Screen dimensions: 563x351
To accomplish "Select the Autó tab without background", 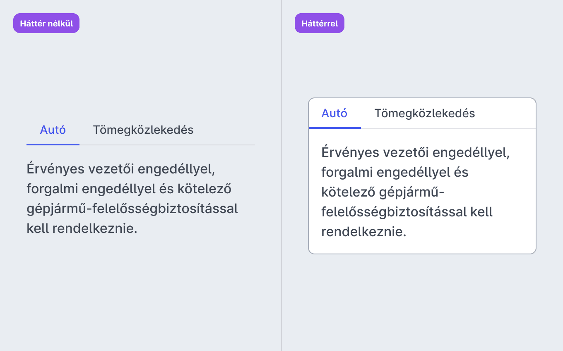I will click(53, 130).
